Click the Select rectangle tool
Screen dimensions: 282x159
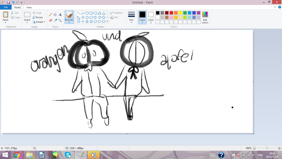coord(27,15)
